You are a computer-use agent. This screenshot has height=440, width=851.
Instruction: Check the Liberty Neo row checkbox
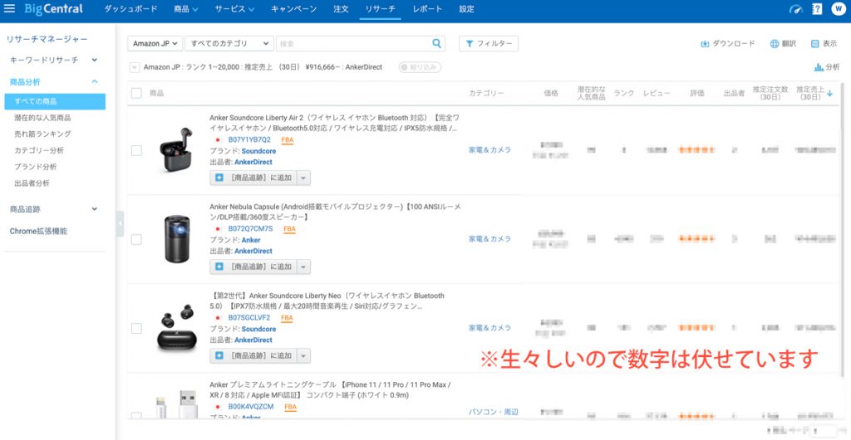(x=136, y=329)
